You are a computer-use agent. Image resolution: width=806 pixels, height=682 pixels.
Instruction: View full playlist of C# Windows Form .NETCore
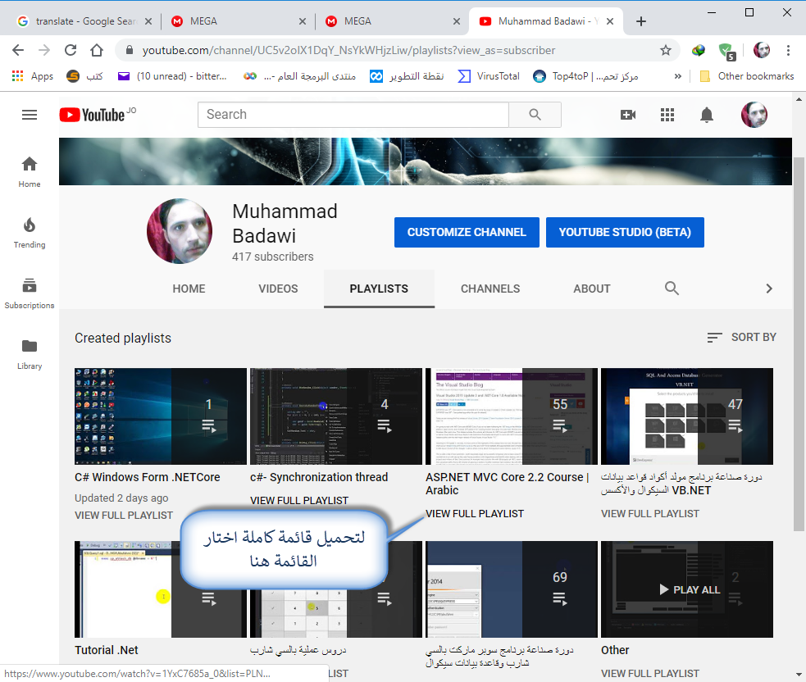point(124,515)
